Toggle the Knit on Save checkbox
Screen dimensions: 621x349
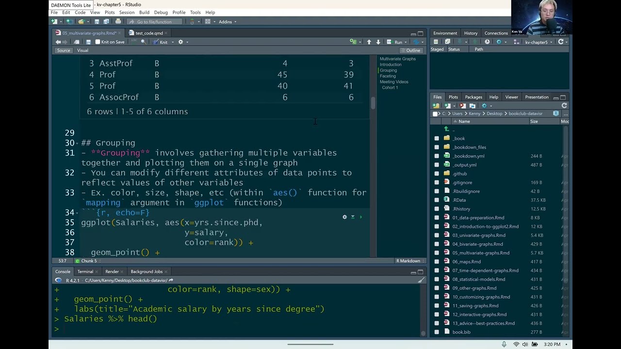point(98,42)
